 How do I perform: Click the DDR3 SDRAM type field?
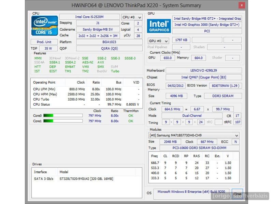point(223,96)
